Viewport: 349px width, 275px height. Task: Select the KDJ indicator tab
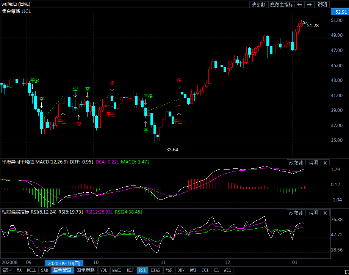(130, 270)
